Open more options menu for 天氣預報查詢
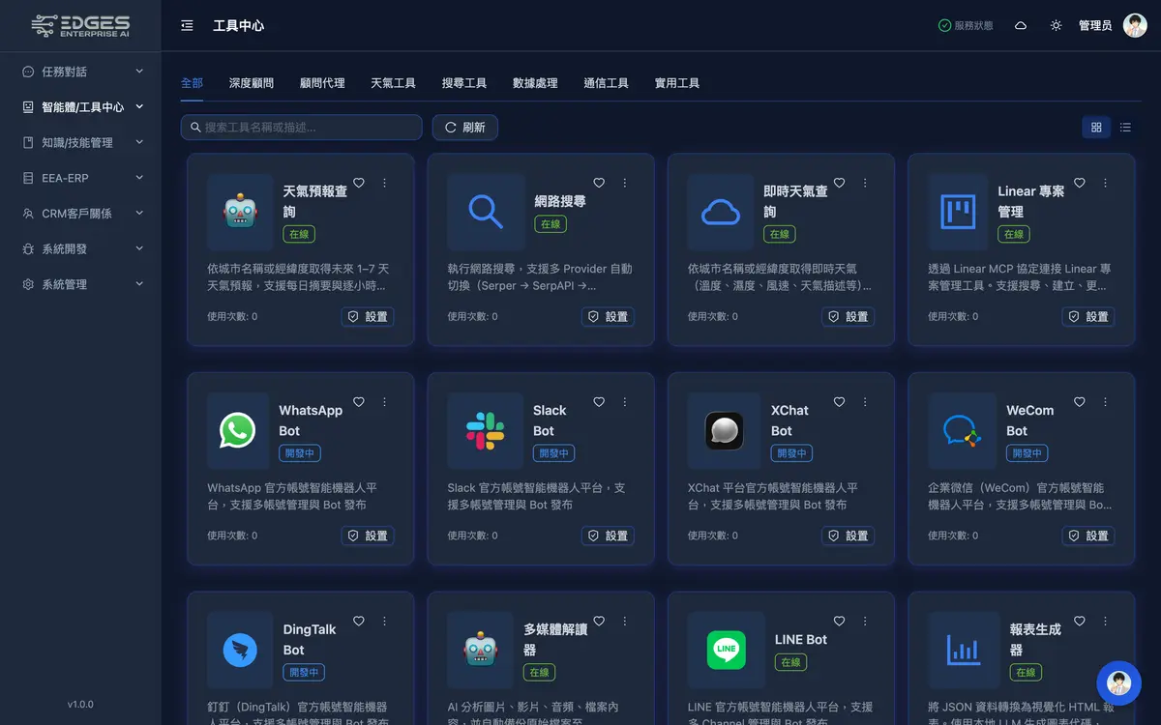 [384, 183]
